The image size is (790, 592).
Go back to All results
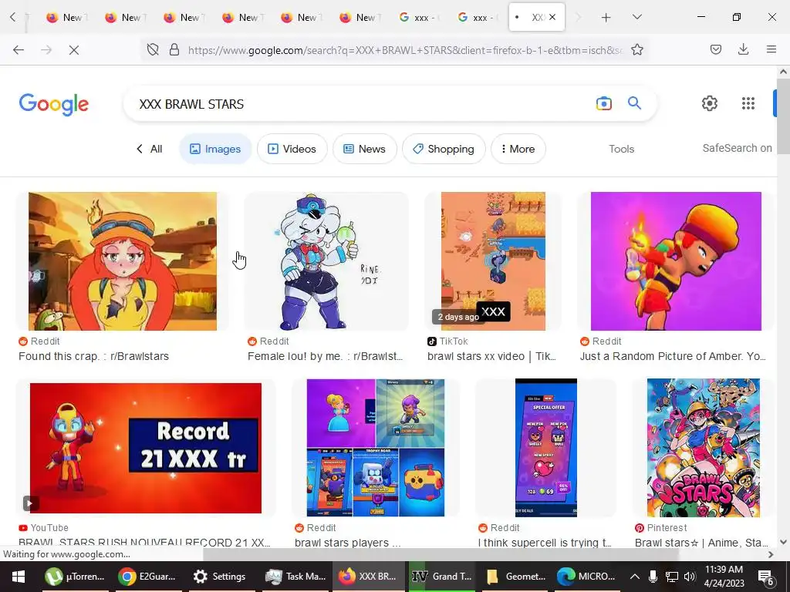(x=149, y=149)
